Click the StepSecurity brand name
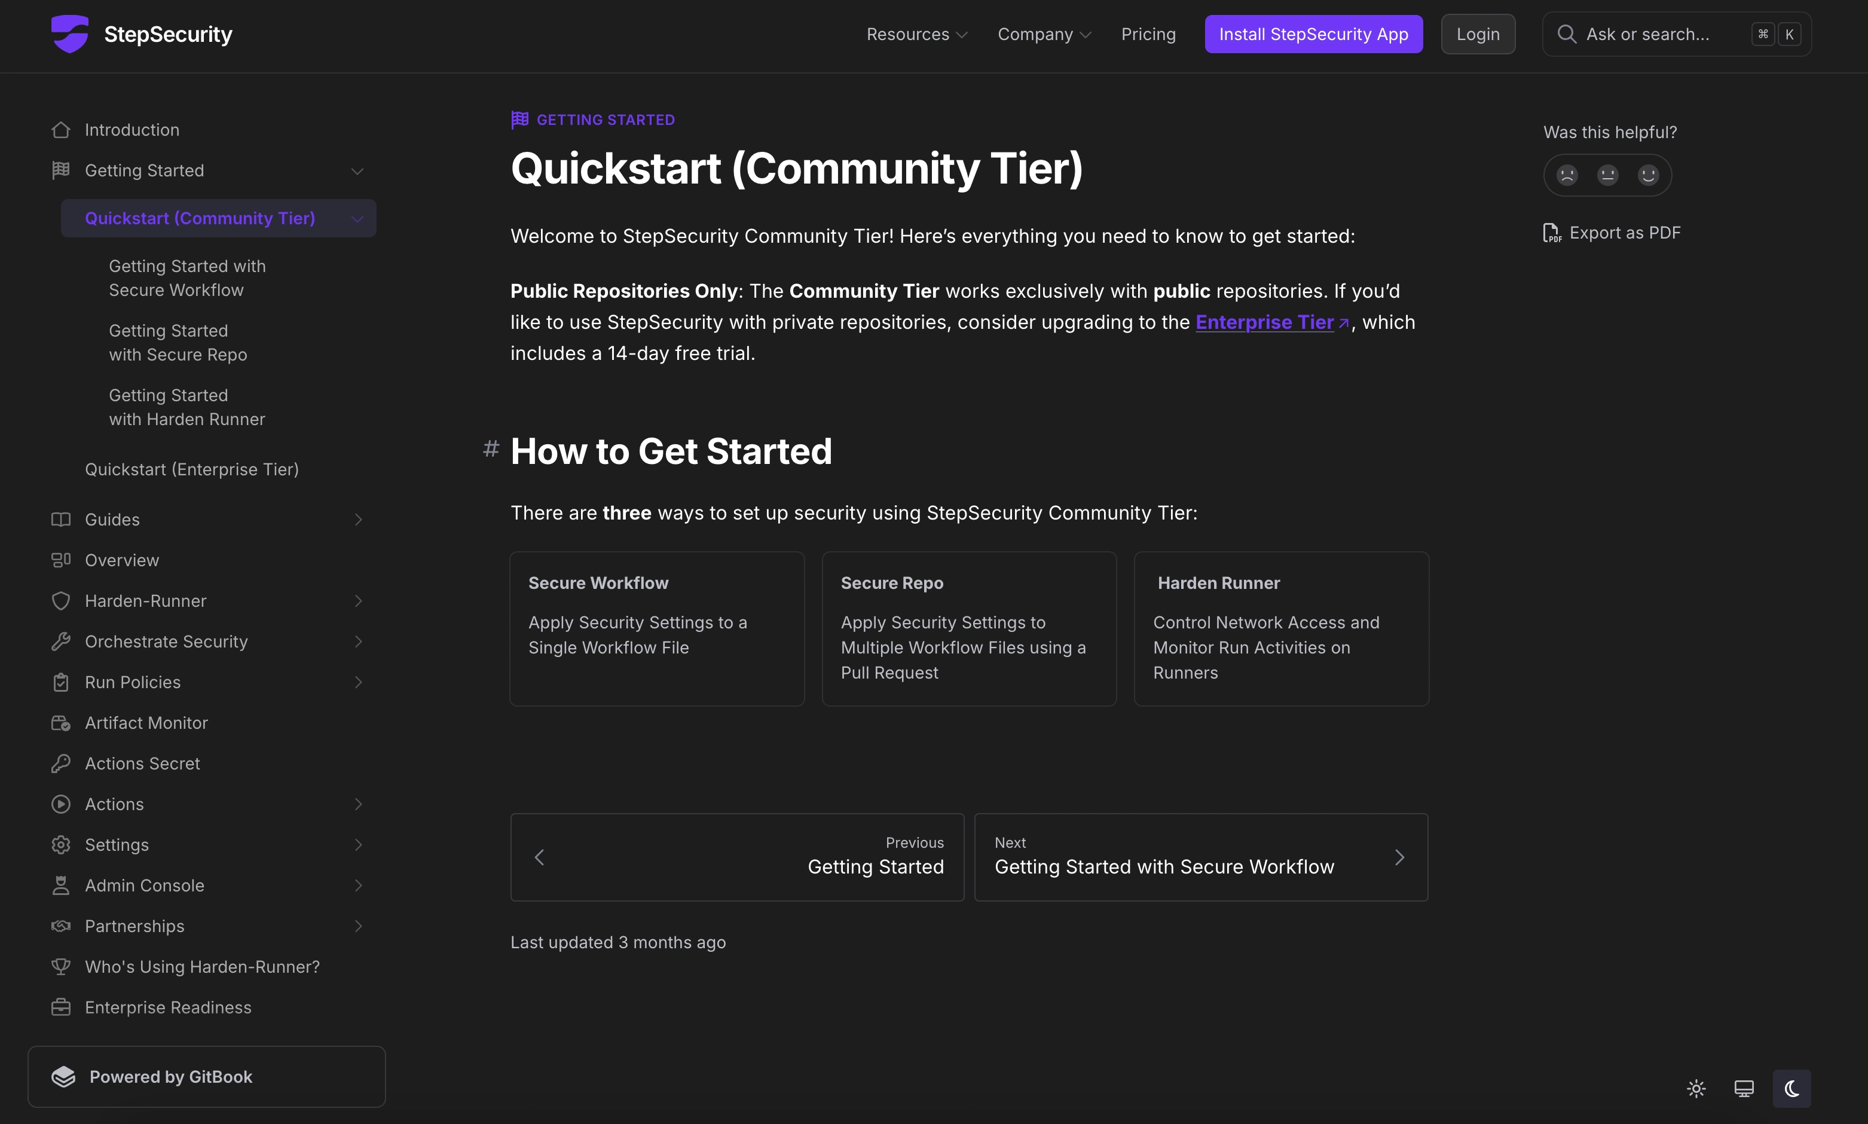Image resolution: width=1868 pixels, height=1124 pixels. (x=168, y=34)
